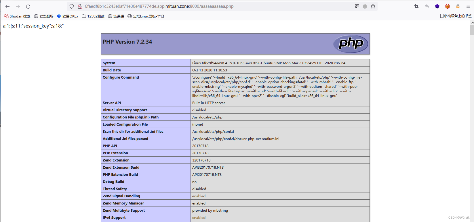The image size is (474, 222).
Task: Select "Additional .ini files parsed" label
Action: [125, 139]
